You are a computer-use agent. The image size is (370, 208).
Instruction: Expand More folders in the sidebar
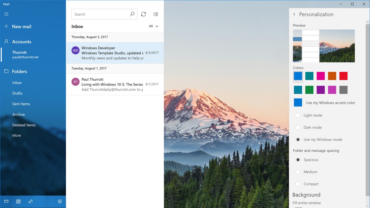tap(16, 135)
